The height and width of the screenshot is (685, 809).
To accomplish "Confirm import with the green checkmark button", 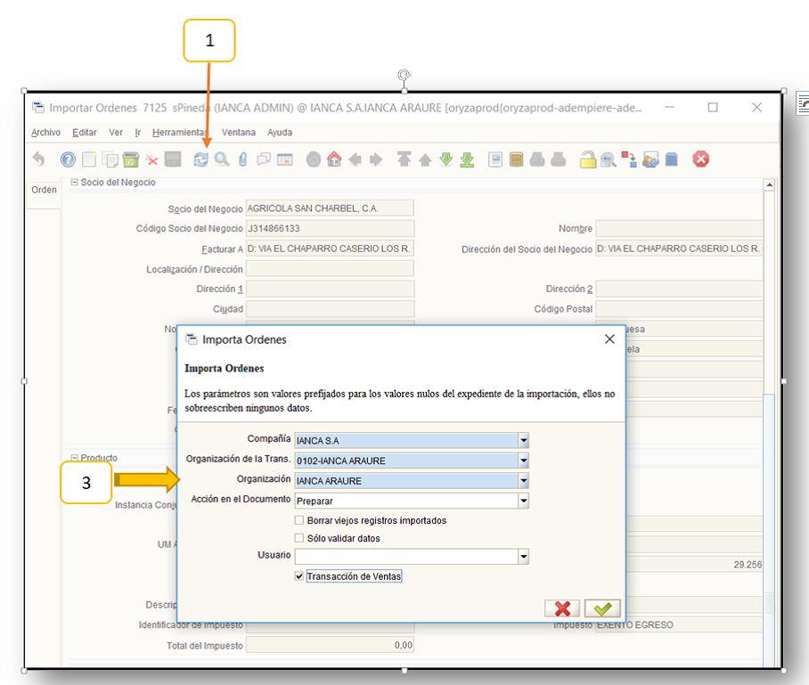I will pos(601,608).
